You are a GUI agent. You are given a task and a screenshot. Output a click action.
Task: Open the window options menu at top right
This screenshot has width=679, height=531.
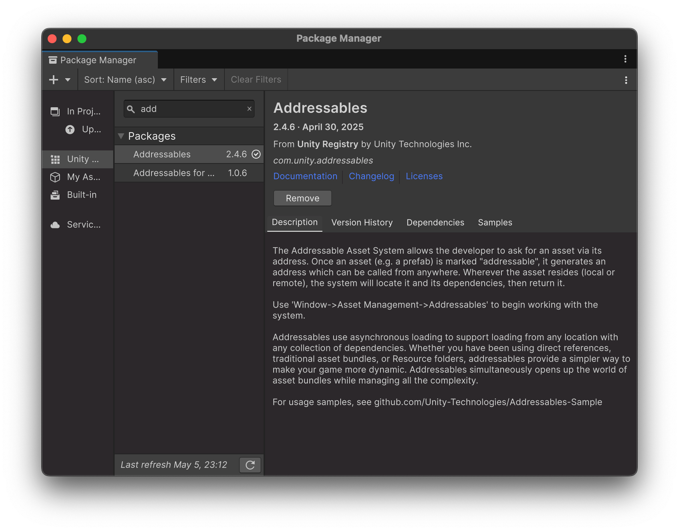(x=625, y=59)
